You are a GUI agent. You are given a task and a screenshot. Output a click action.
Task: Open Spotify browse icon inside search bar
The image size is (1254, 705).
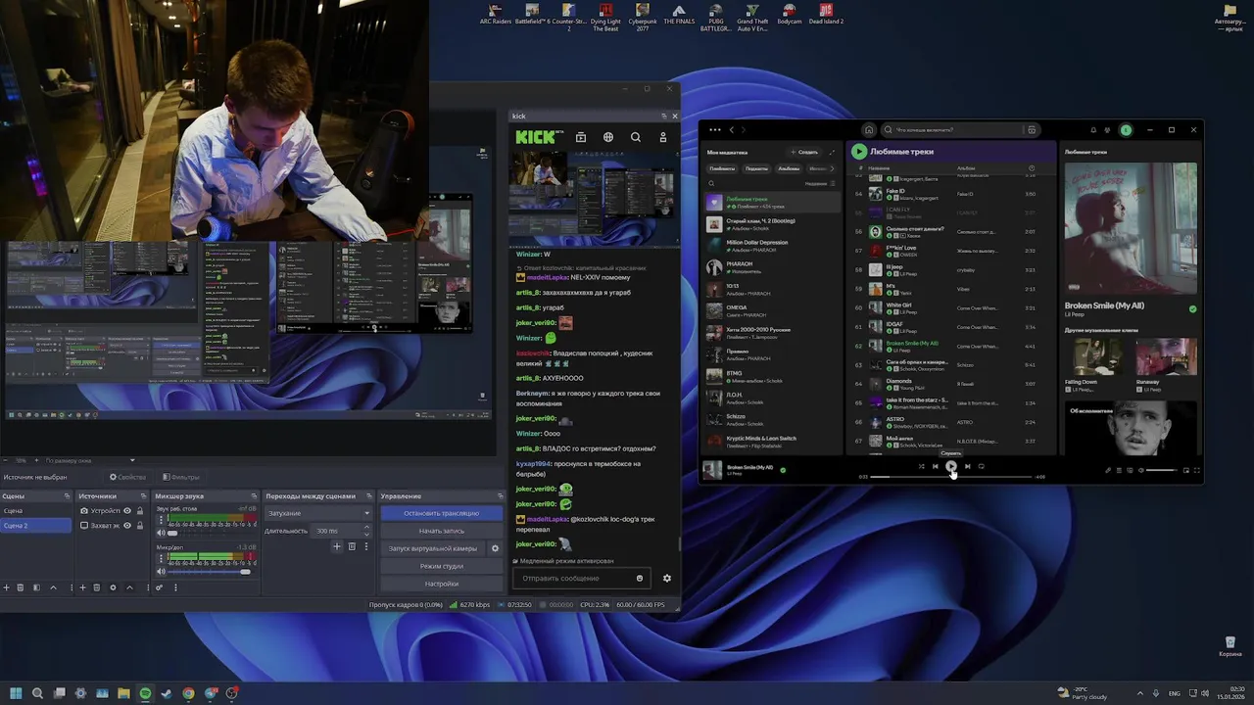(x=1032, y=129)
